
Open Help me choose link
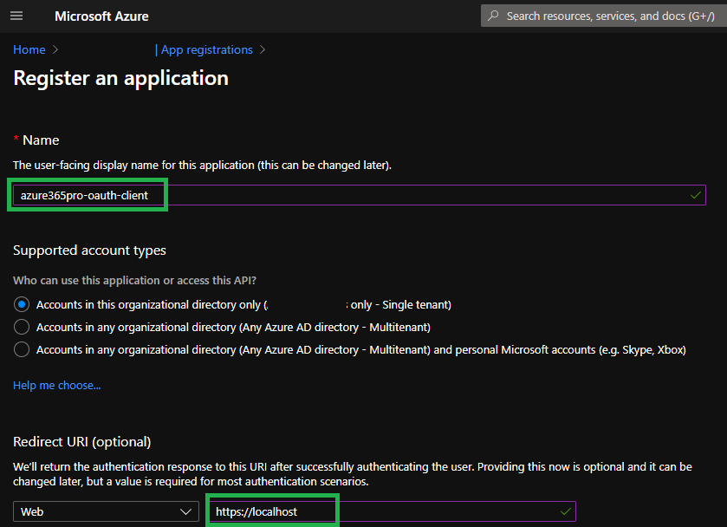(56, 385)
